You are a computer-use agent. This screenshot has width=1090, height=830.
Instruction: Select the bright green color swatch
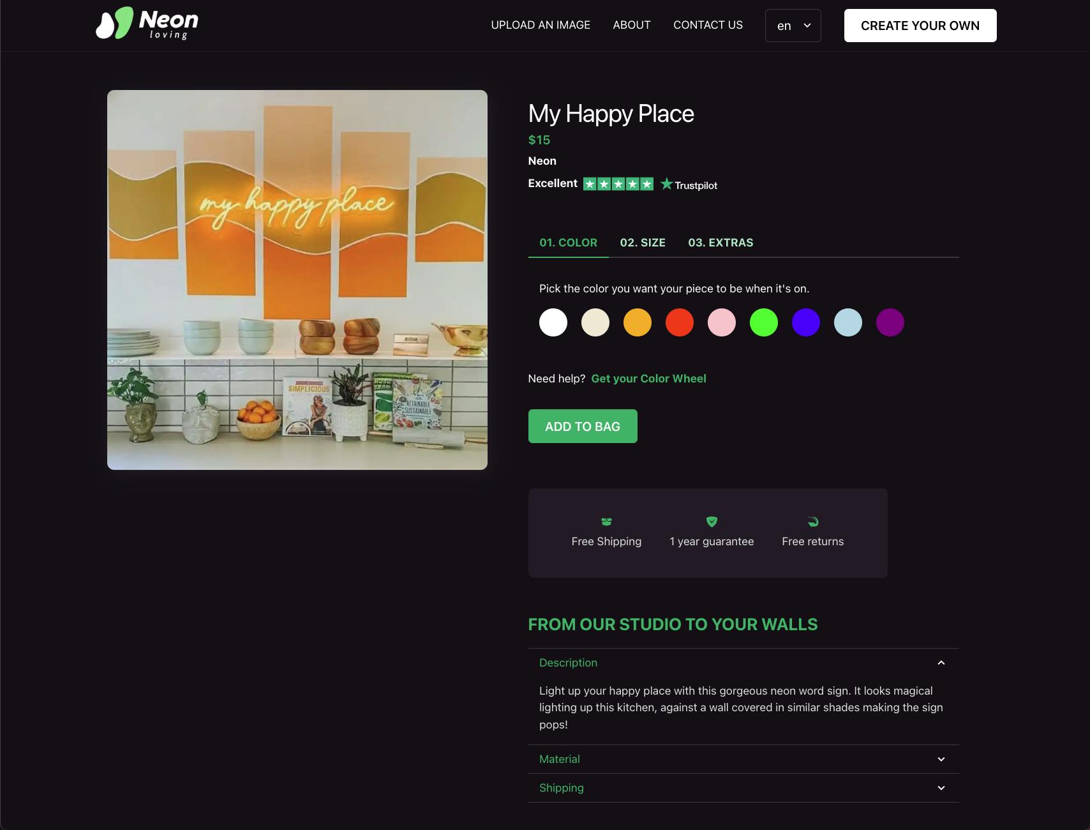click(x=764, y=322)
